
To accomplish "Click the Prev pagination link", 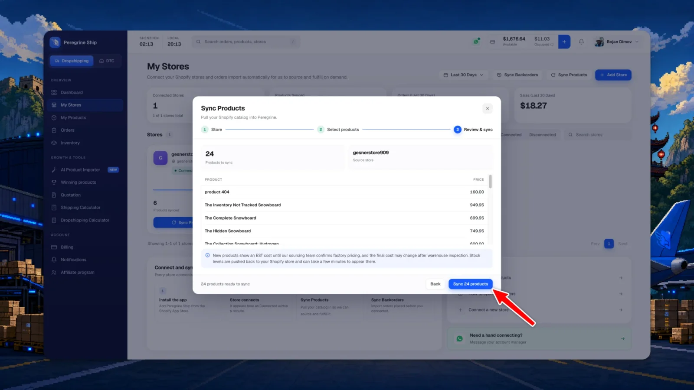I will (x=595, y=244).
